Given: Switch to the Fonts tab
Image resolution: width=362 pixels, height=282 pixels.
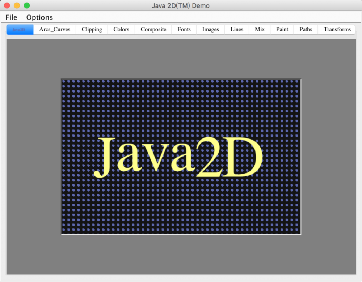Looking at the screenshot, I should coord(184,29).
